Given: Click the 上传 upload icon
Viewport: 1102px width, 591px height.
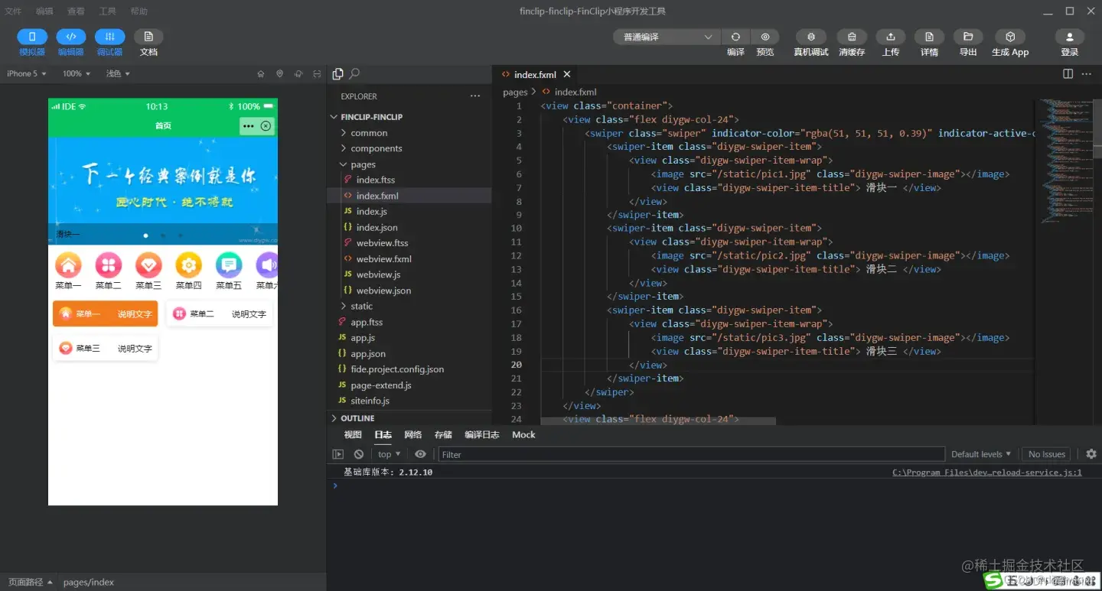Looking at the screenshot, I should pos(890,37).
